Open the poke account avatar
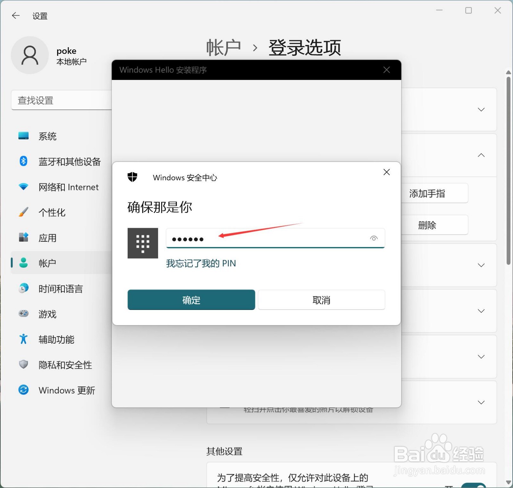The image size is (513, 488). point(30,55)
